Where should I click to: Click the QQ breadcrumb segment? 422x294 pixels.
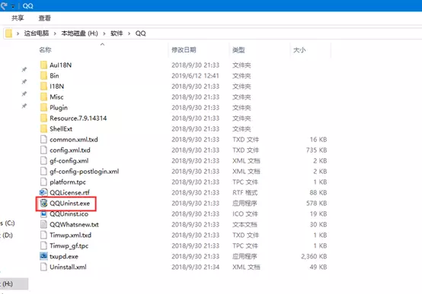(140, 33)
